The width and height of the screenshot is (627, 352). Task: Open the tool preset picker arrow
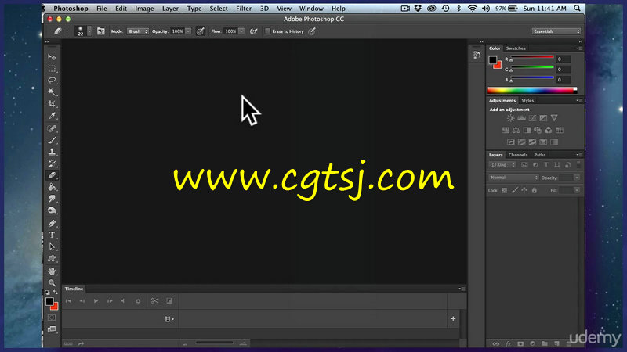coord(67,31)
